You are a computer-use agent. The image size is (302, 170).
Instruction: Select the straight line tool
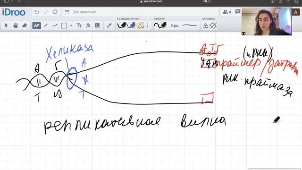[x=46, y=25]
